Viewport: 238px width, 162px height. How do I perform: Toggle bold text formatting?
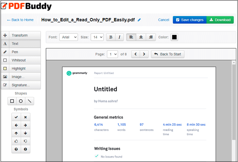click(x=111, y=37)
